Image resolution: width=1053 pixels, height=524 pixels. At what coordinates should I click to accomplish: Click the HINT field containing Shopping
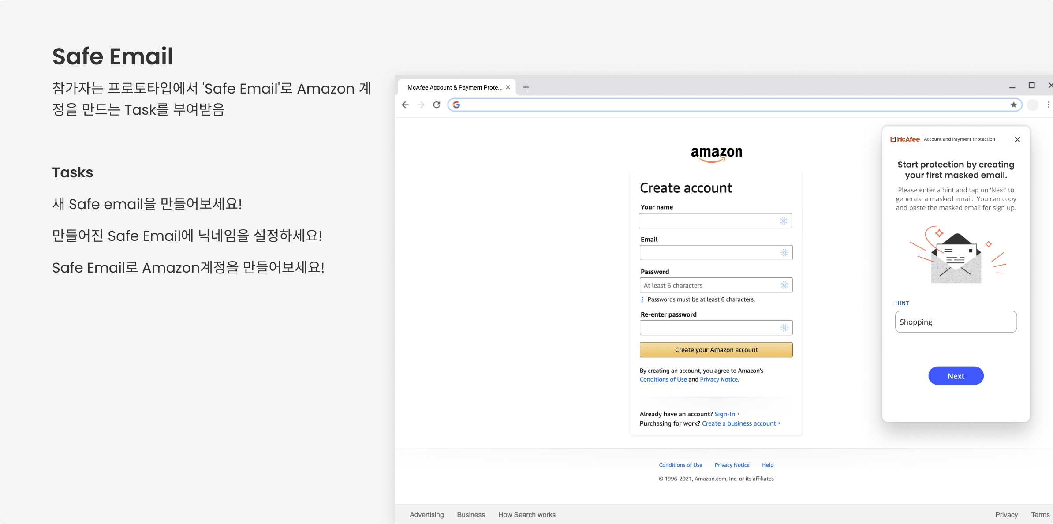956,322
